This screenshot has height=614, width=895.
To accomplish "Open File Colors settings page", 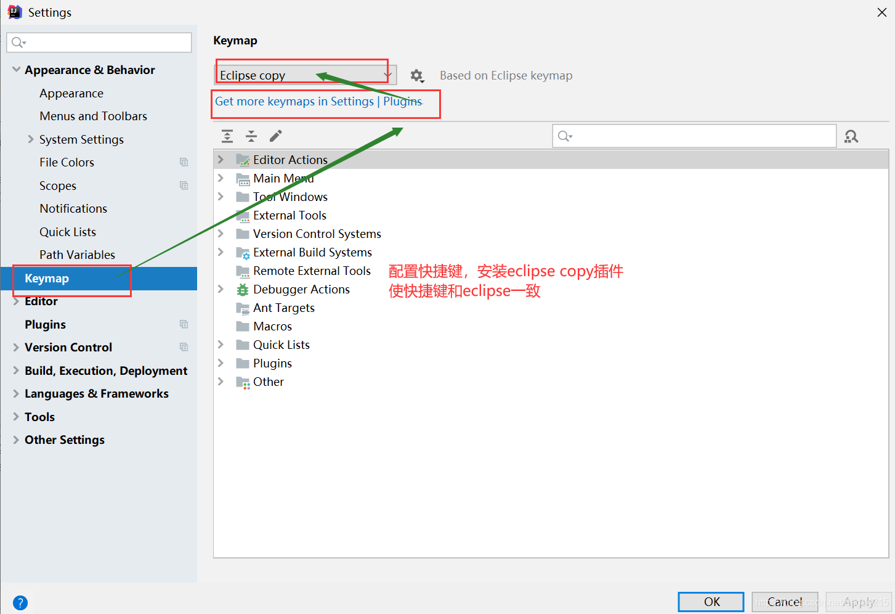I will tap(67, 162).
